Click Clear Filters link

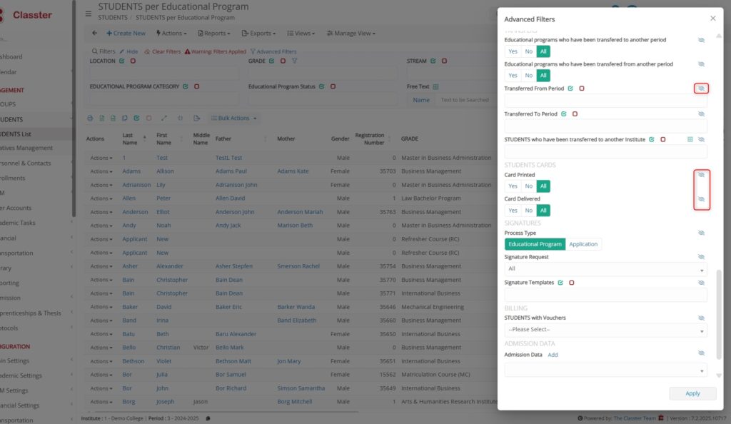[162, 51]
